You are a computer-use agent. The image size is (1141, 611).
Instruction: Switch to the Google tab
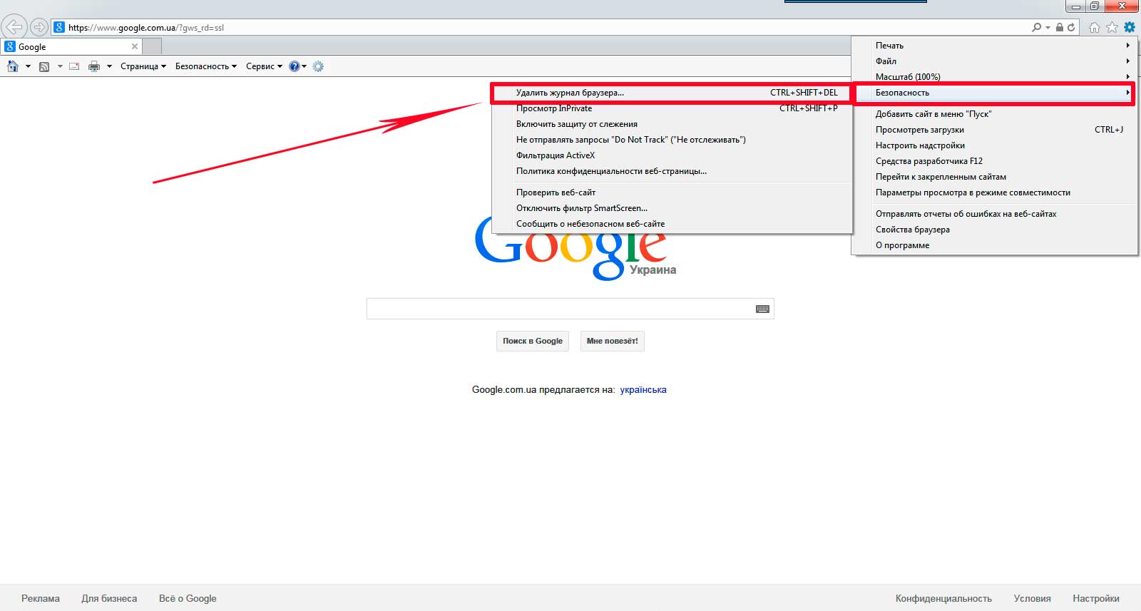71,46
